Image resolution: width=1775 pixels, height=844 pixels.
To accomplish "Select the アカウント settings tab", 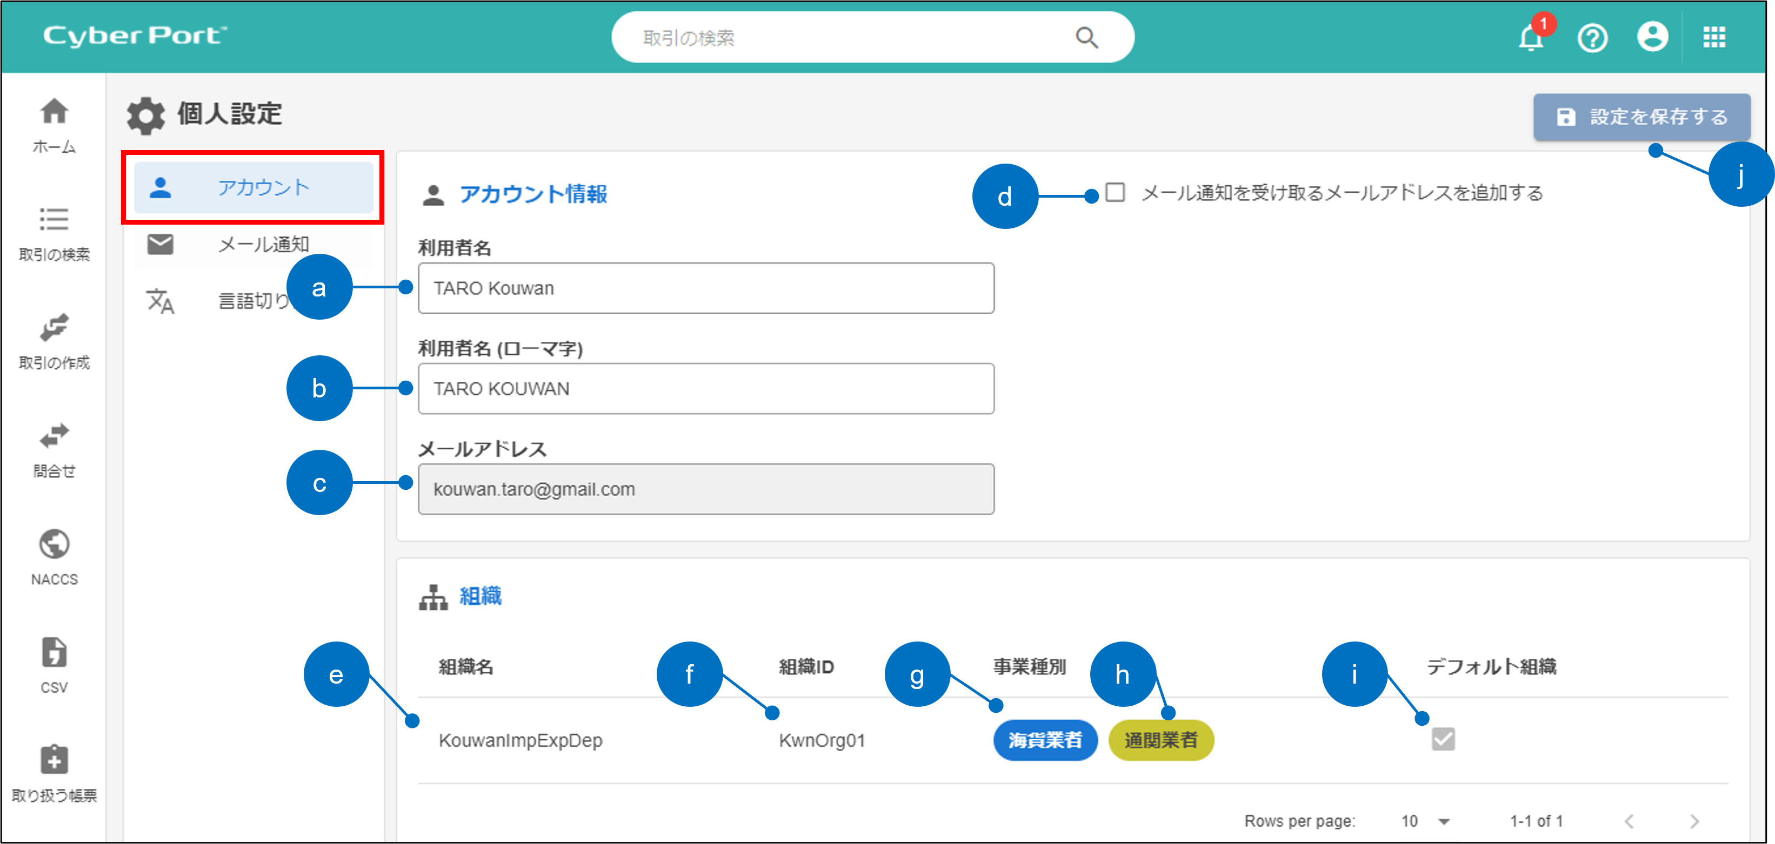I will click(253, 187).
